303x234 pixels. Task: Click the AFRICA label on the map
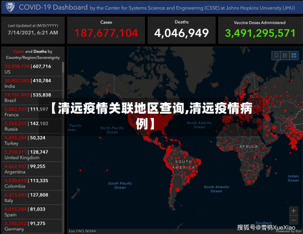point(248,146)
